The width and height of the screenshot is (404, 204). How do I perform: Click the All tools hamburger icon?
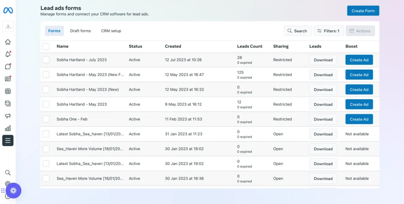(x=8, y=141)
